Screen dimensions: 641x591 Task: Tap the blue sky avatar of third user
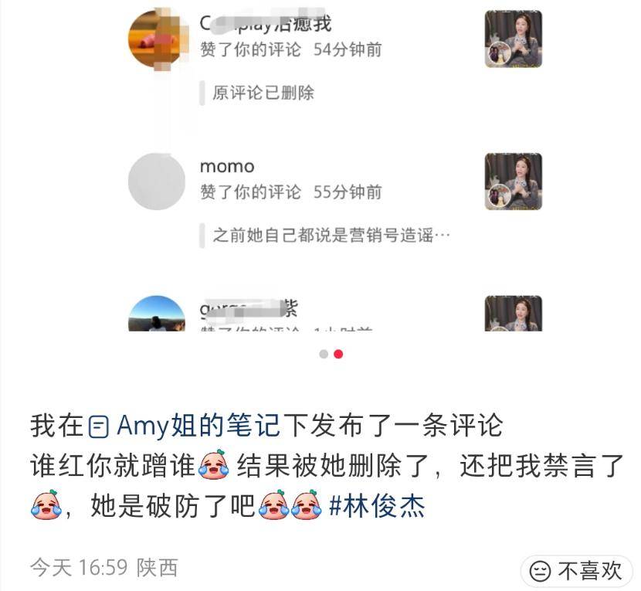(x=157, y=314)
